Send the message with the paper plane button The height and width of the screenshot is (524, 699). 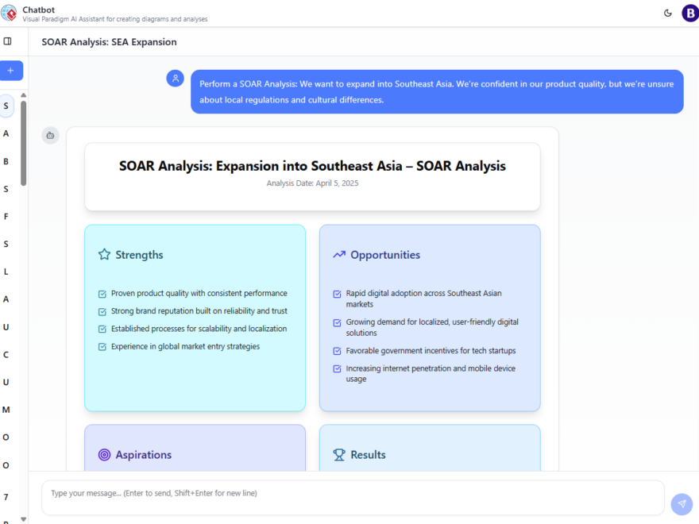[x=681, y=503]
